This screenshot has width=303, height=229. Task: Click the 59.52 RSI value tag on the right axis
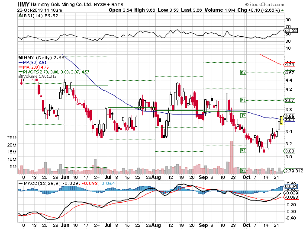(290, 31)
